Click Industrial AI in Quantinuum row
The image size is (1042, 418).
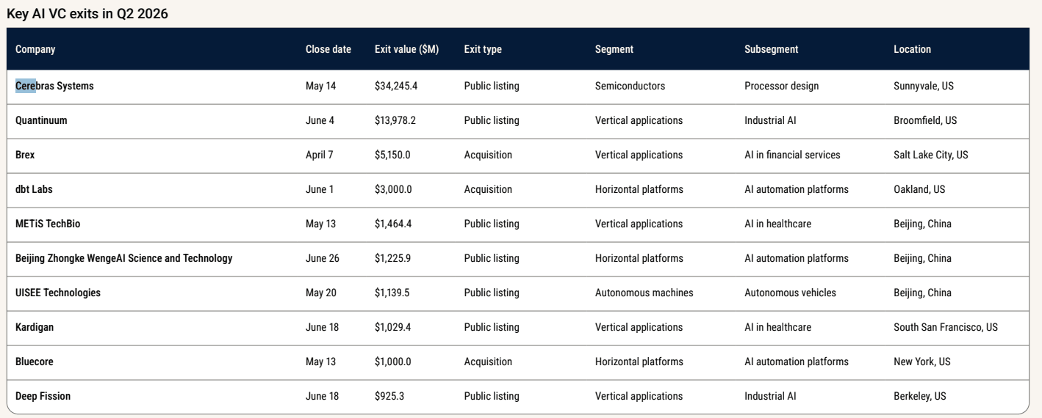coord(770,120)
